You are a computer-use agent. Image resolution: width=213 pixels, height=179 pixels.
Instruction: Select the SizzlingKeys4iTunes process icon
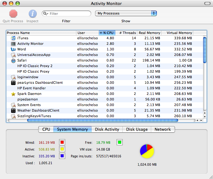(13, 116)
